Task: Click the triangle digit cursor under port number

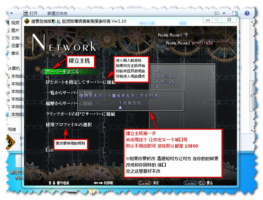Action: pyautogui.click(x=120, y=107)
